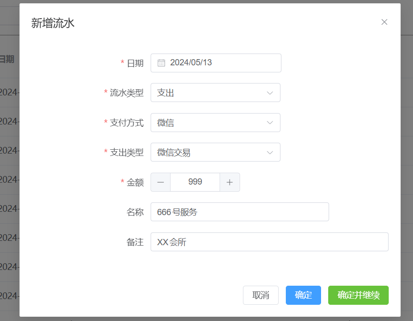This screenshot has height=321, width=413.
Task: Click the chevron arrow on 流水类型 field
Action: click(x=271, y=93)
